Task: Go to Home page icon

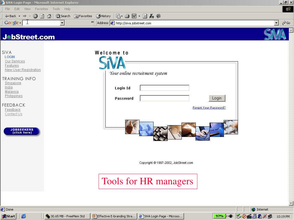Action: pos(49,16)
